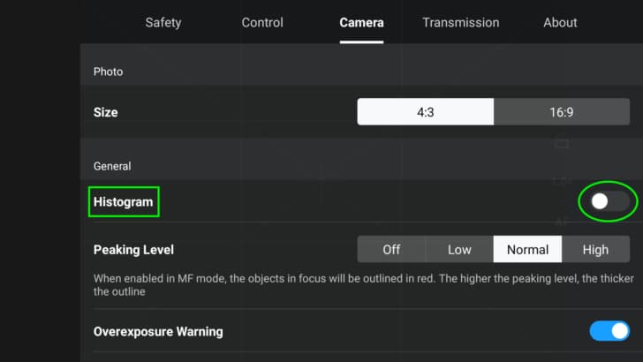This screenshot has height=362, width=643.
Task: Enable the Histogram toggle switch
Action: point(609,201)
